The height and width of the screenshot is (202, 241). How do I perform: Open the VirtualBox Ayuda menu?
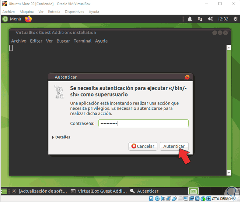94,12
